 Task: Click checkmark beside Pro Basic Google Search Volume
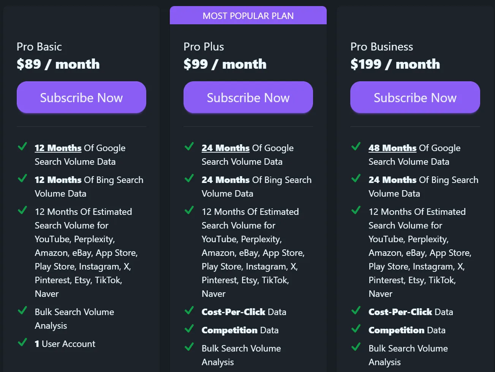tap(22, 147)
